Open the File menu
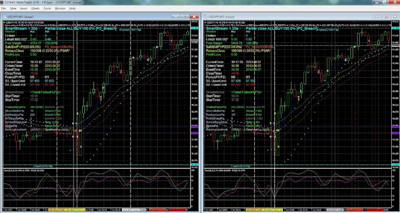 (4, 8)
